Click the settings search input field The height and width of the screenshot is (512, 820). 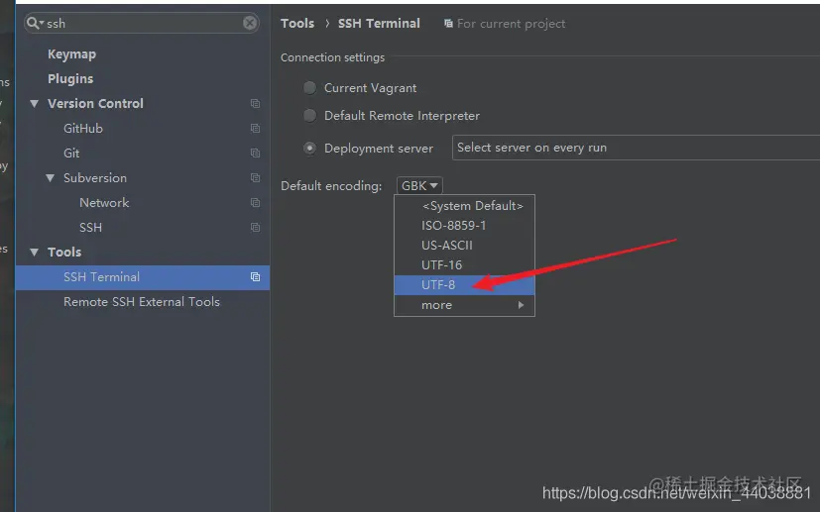[142, 23]
